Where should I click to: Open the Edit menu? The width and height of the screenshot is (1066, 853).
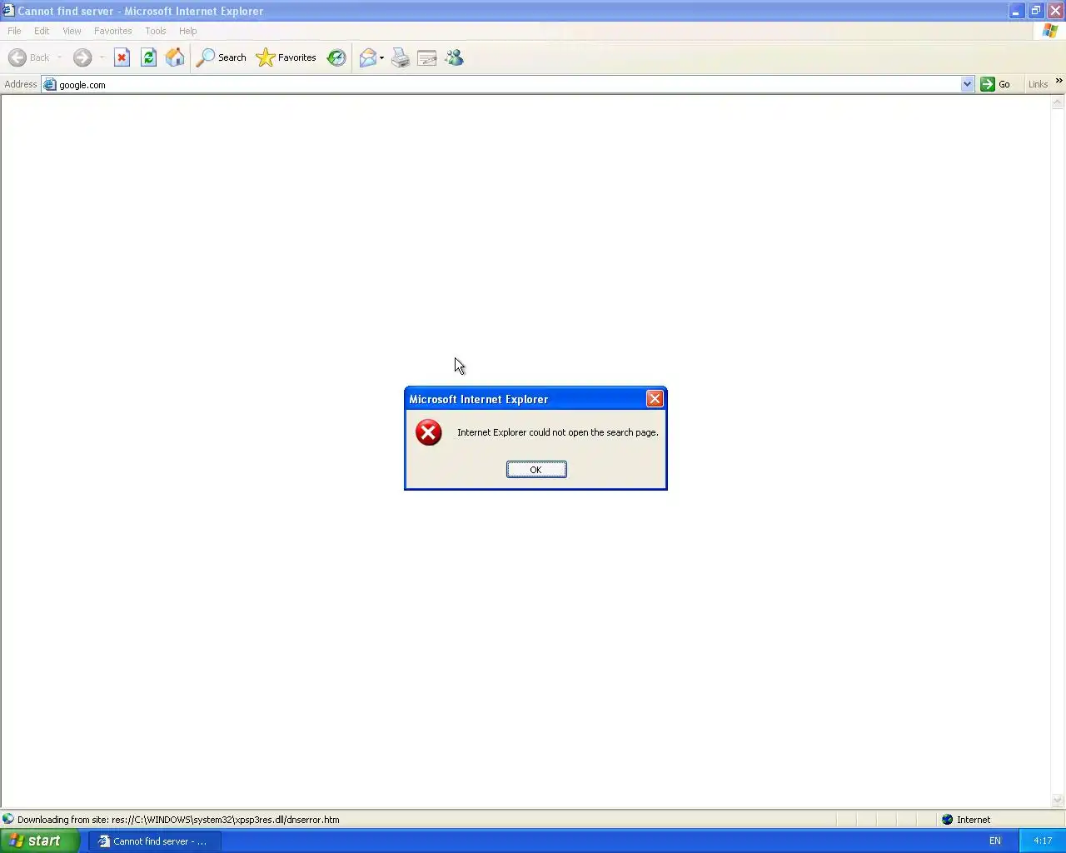point(42,31)
